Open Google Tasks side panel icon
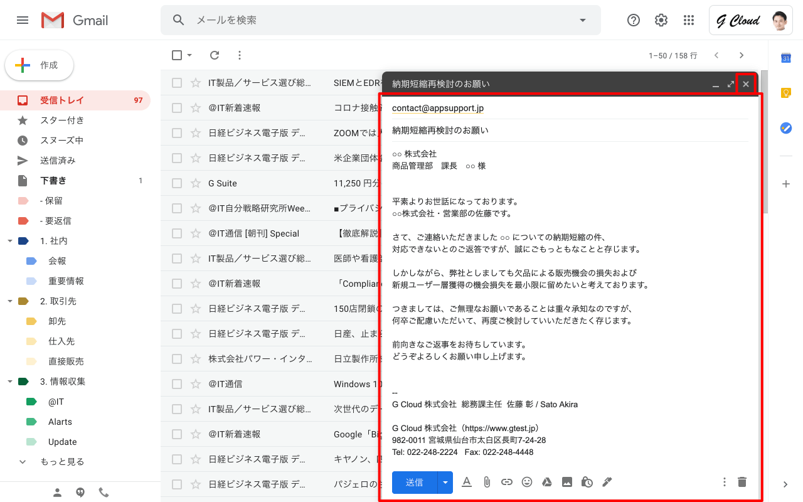Screen dimensions: 803x502 pos(785,128)
